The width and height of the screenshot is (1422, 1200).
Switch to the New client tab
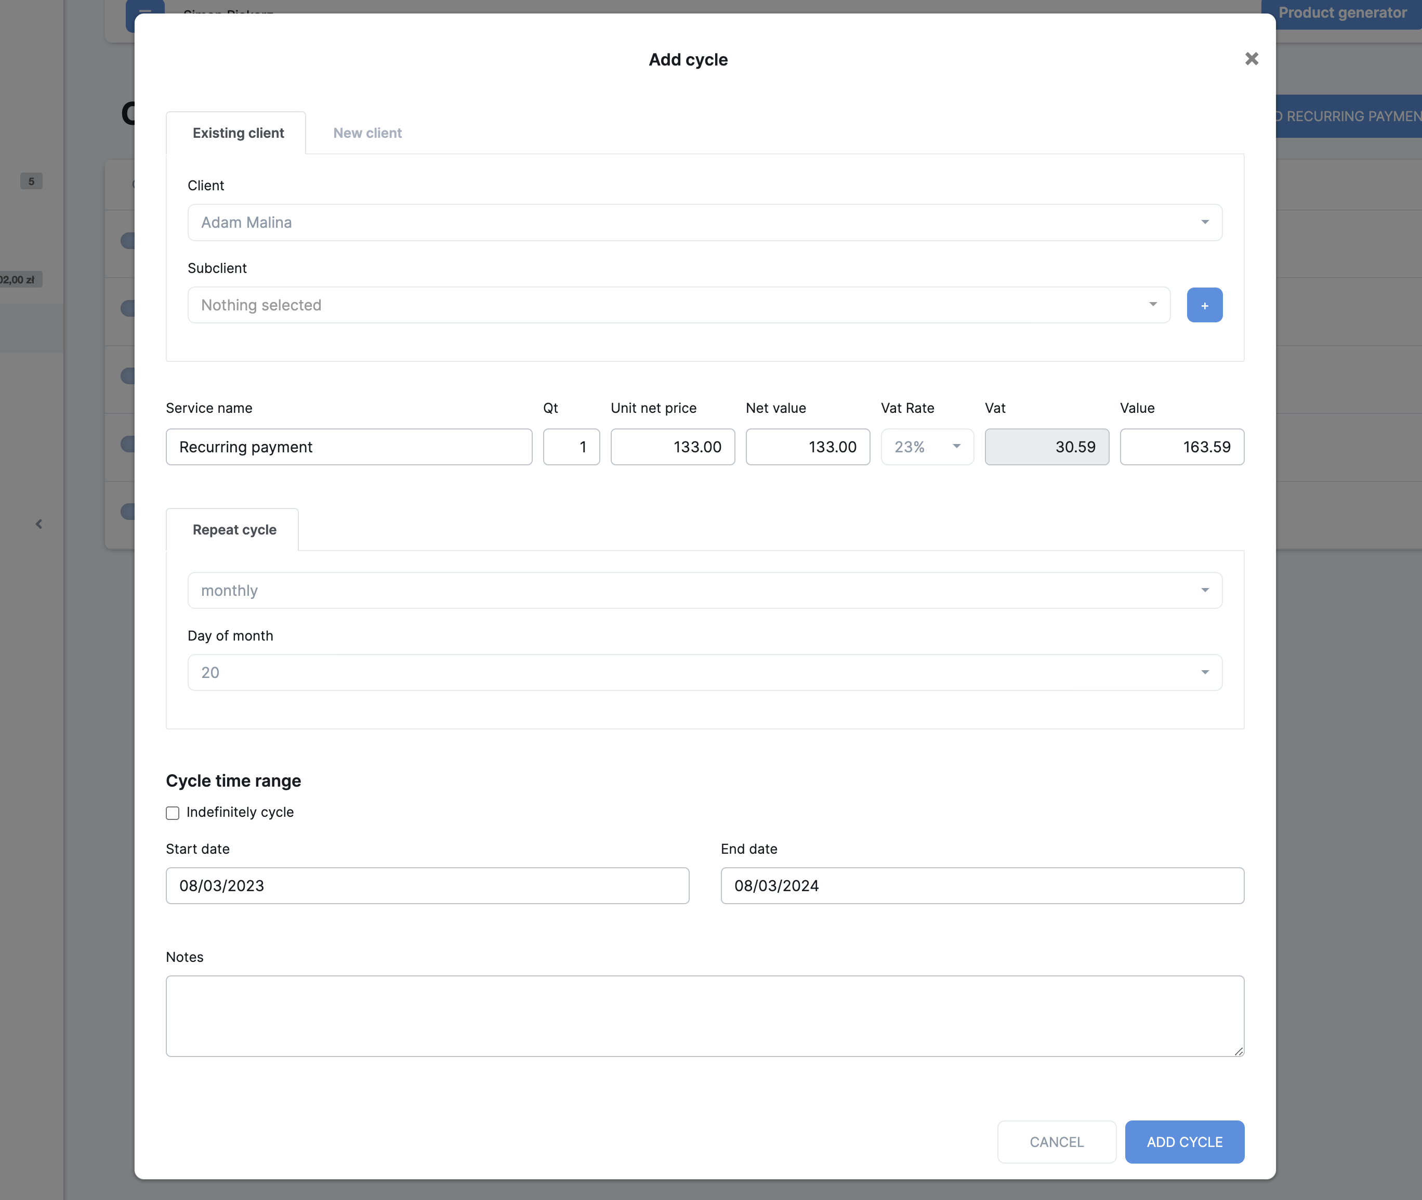click(x=367, y=133)
